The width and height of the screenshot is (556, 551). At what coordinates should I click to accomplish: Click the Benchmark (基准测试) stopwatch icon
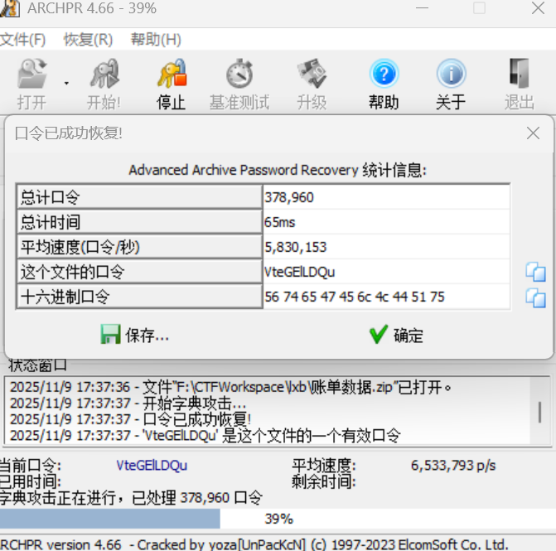[239, 75]
